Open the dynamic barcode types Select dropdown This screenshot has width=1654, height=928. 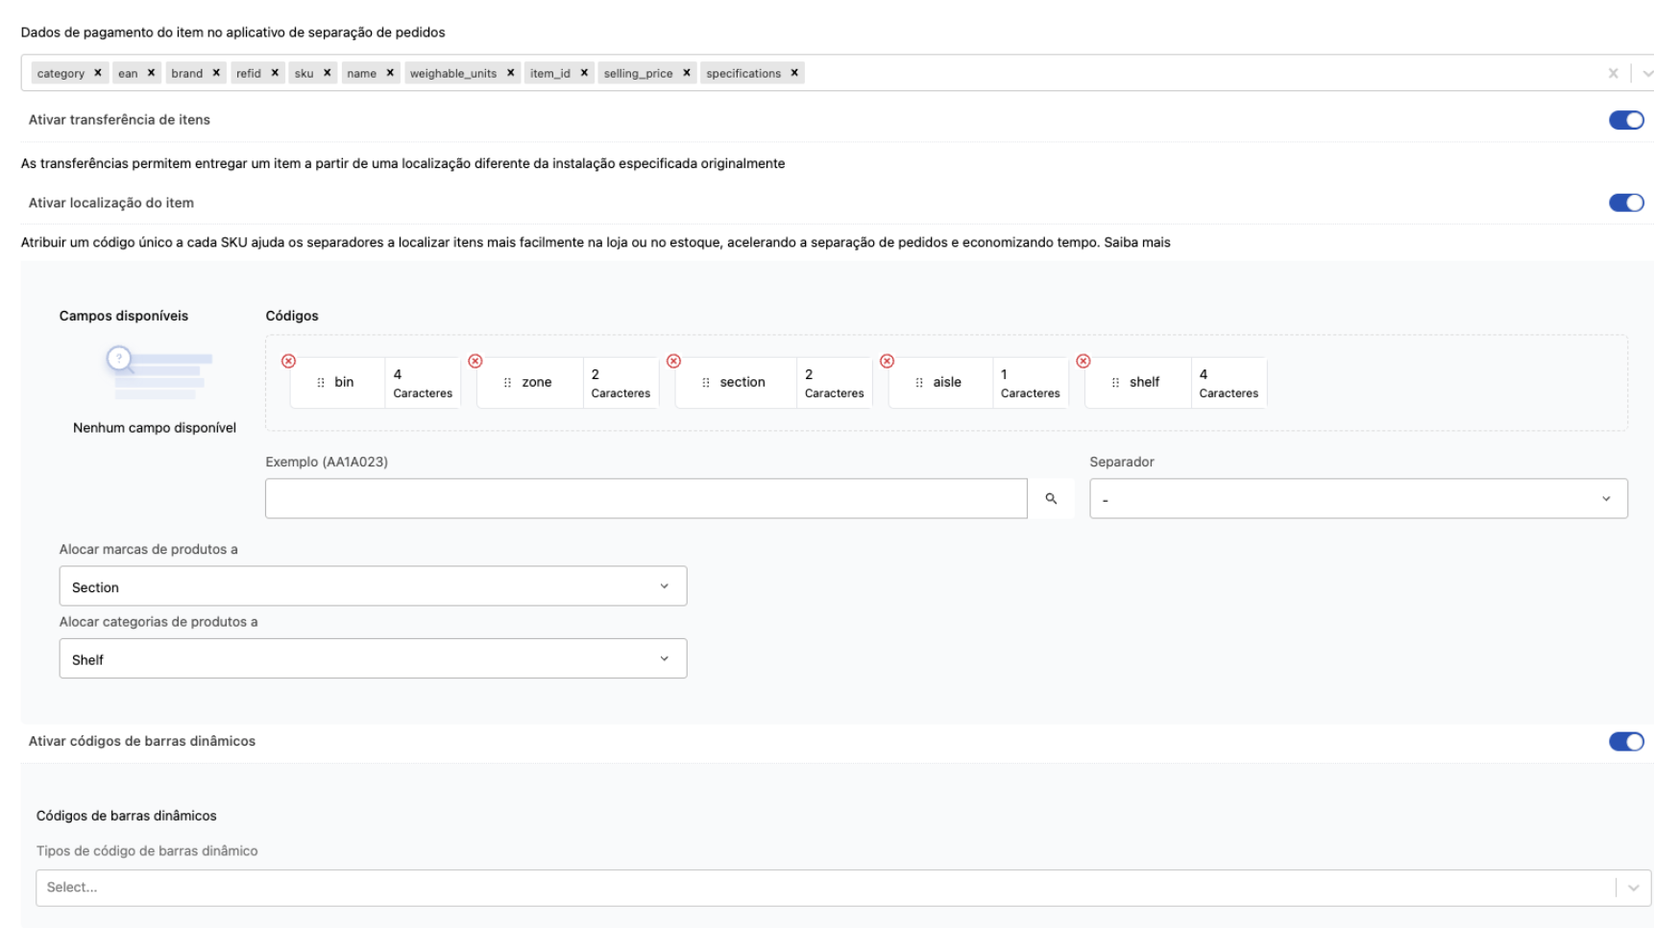[1633, 887]
